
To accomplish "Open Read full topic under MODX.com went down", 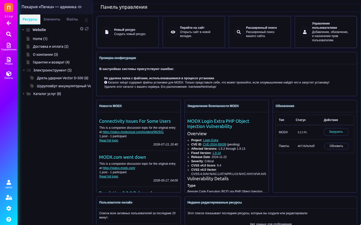I will click(109, 176).
